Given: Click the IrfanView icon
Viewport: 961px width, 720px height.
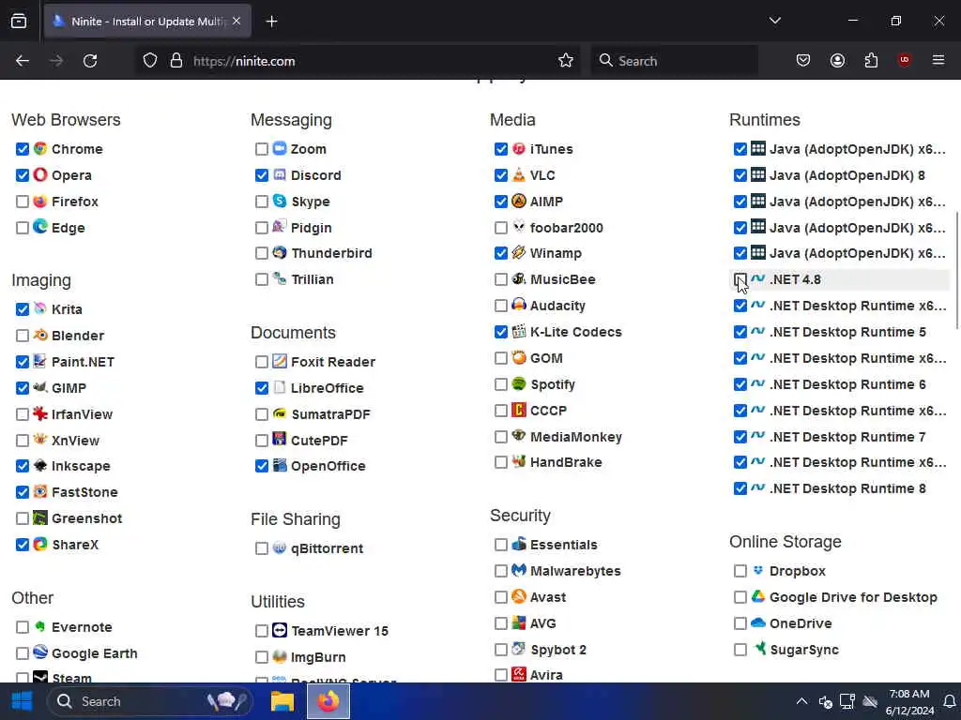Looking at the screenshot, I should coord(40,413).
